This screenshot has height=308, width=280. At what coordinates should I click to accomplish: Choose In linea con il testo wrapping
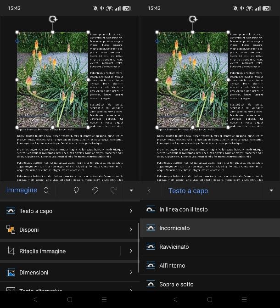[183, 209]
